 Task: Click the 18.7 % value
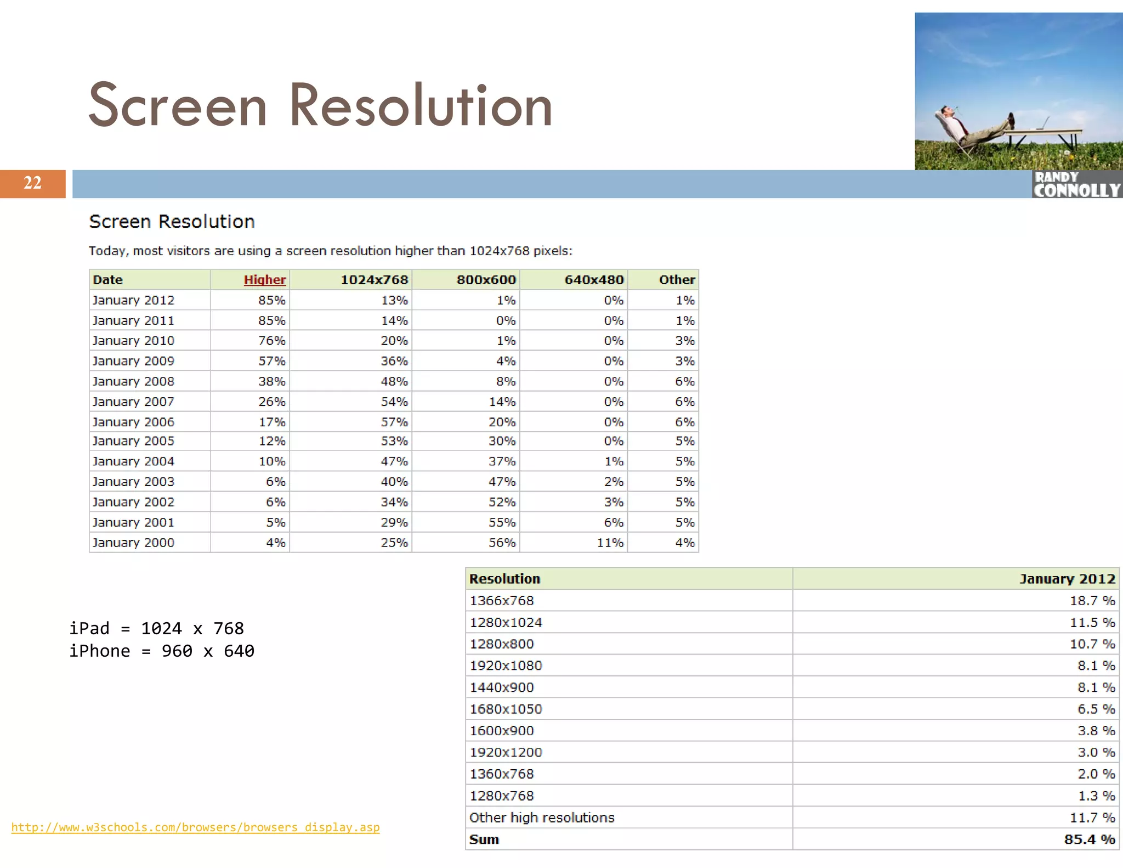pos(1092,601)
